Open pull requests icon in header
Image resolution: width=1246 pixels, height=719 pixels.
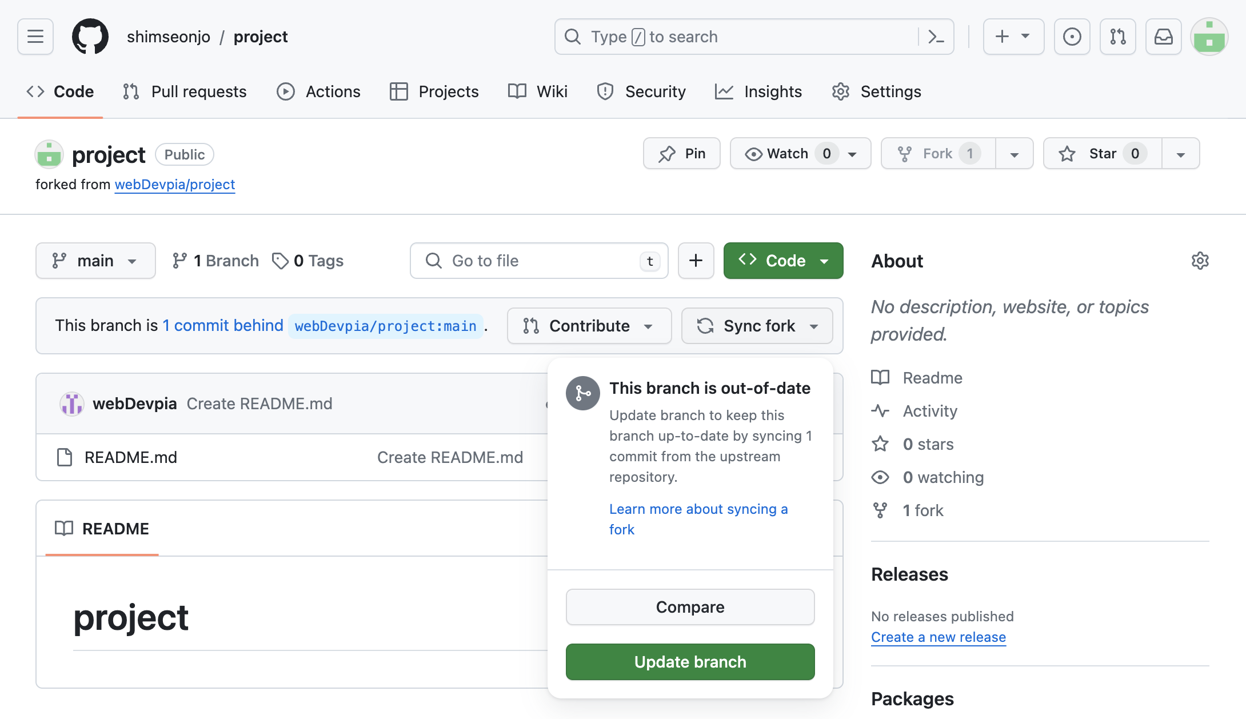tap(1117, 37)
